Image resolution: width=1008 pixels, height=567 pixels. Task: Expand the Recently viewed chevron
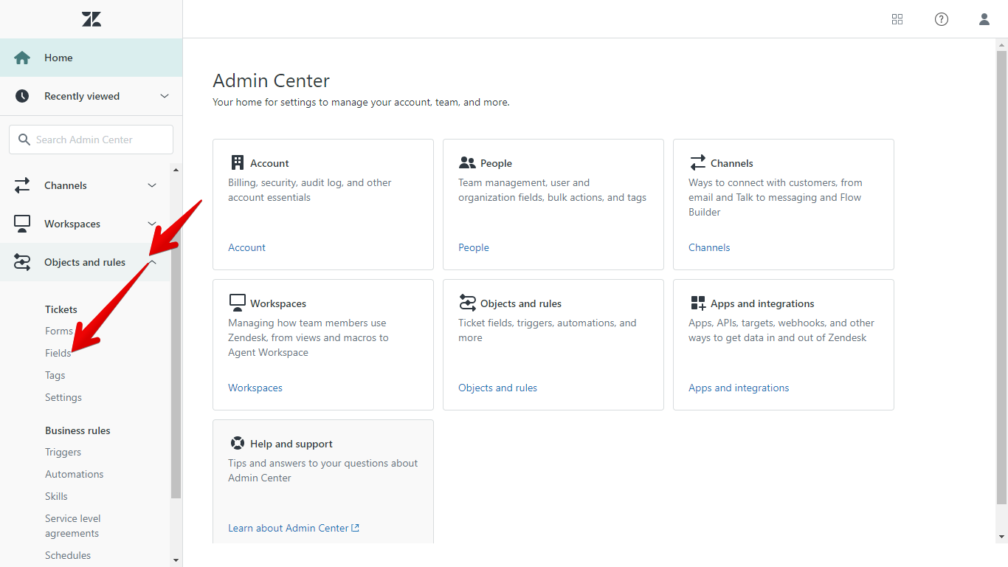(x=165, y=96)
